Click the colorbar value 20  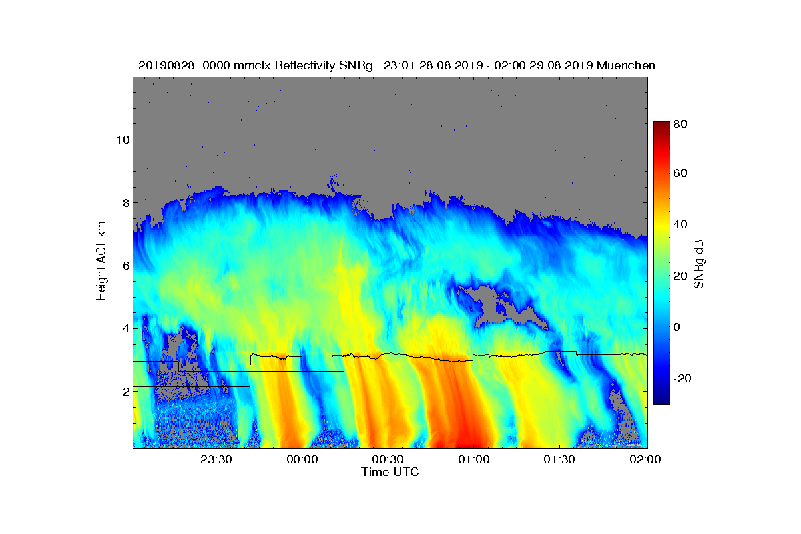click(682, 276)
